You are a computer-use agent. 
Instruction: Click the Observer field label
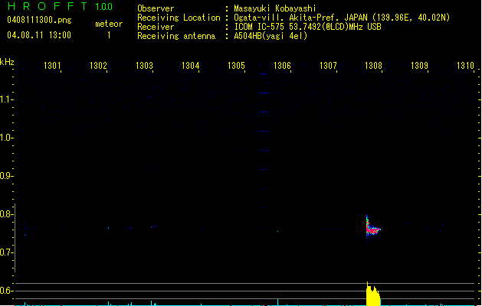(x=156, y=8)
